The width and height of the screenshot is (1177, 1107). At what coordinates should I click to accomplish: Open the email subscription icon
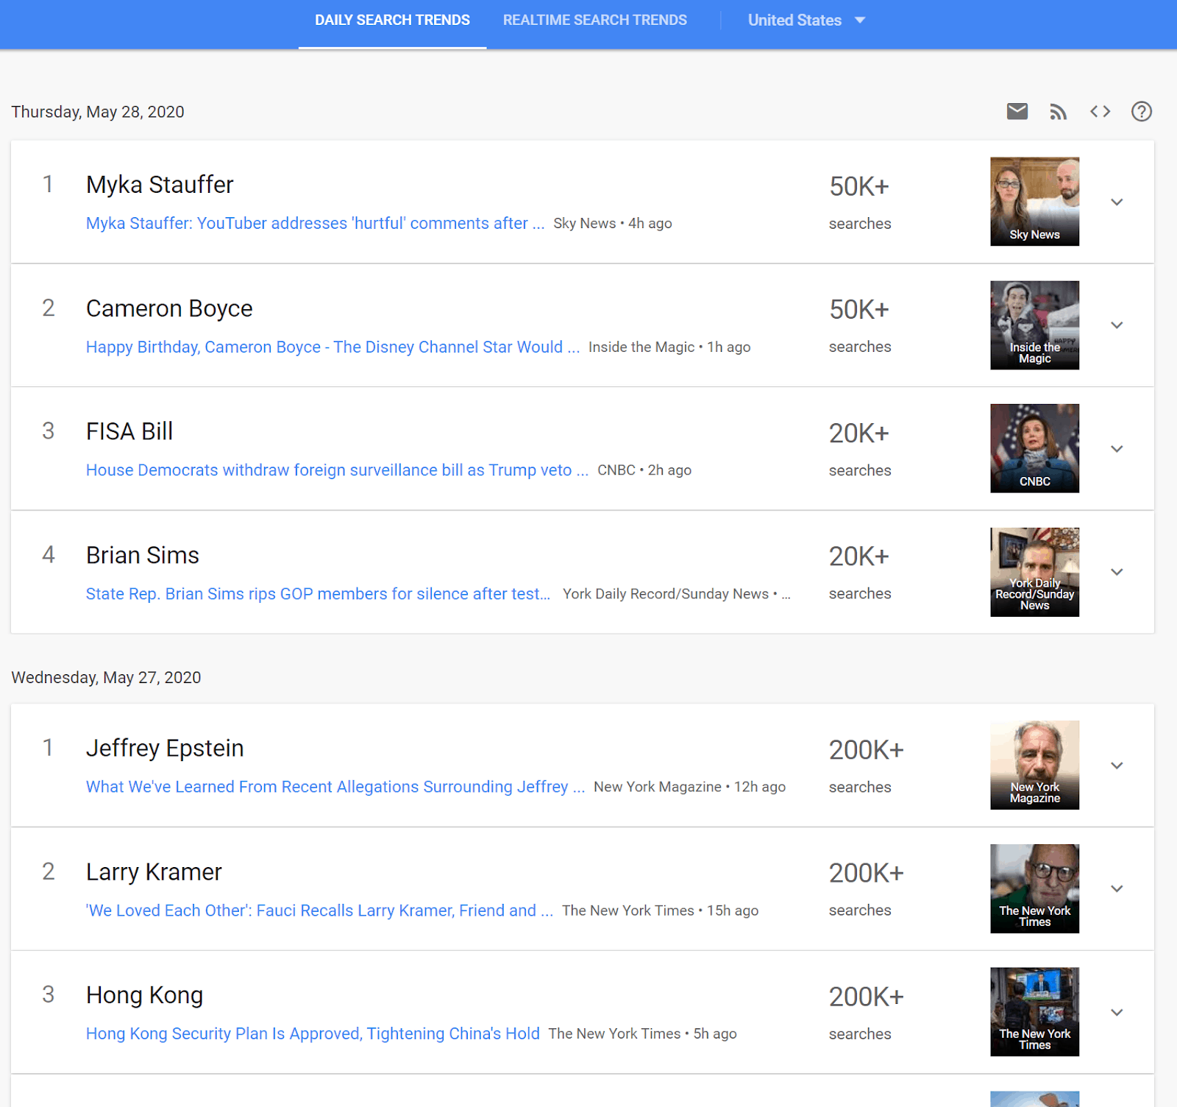[x=1017, y=111]
